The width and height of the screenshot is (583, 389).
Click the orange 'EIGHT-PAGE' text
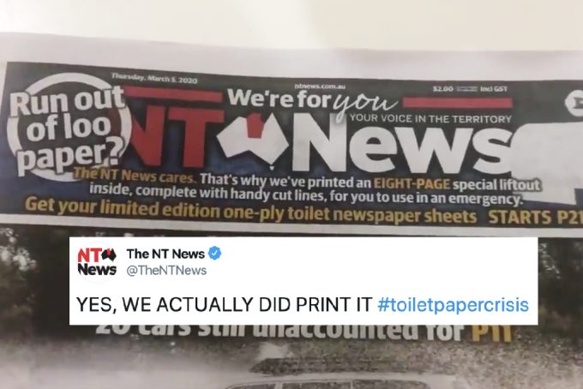tap(412, 183)
